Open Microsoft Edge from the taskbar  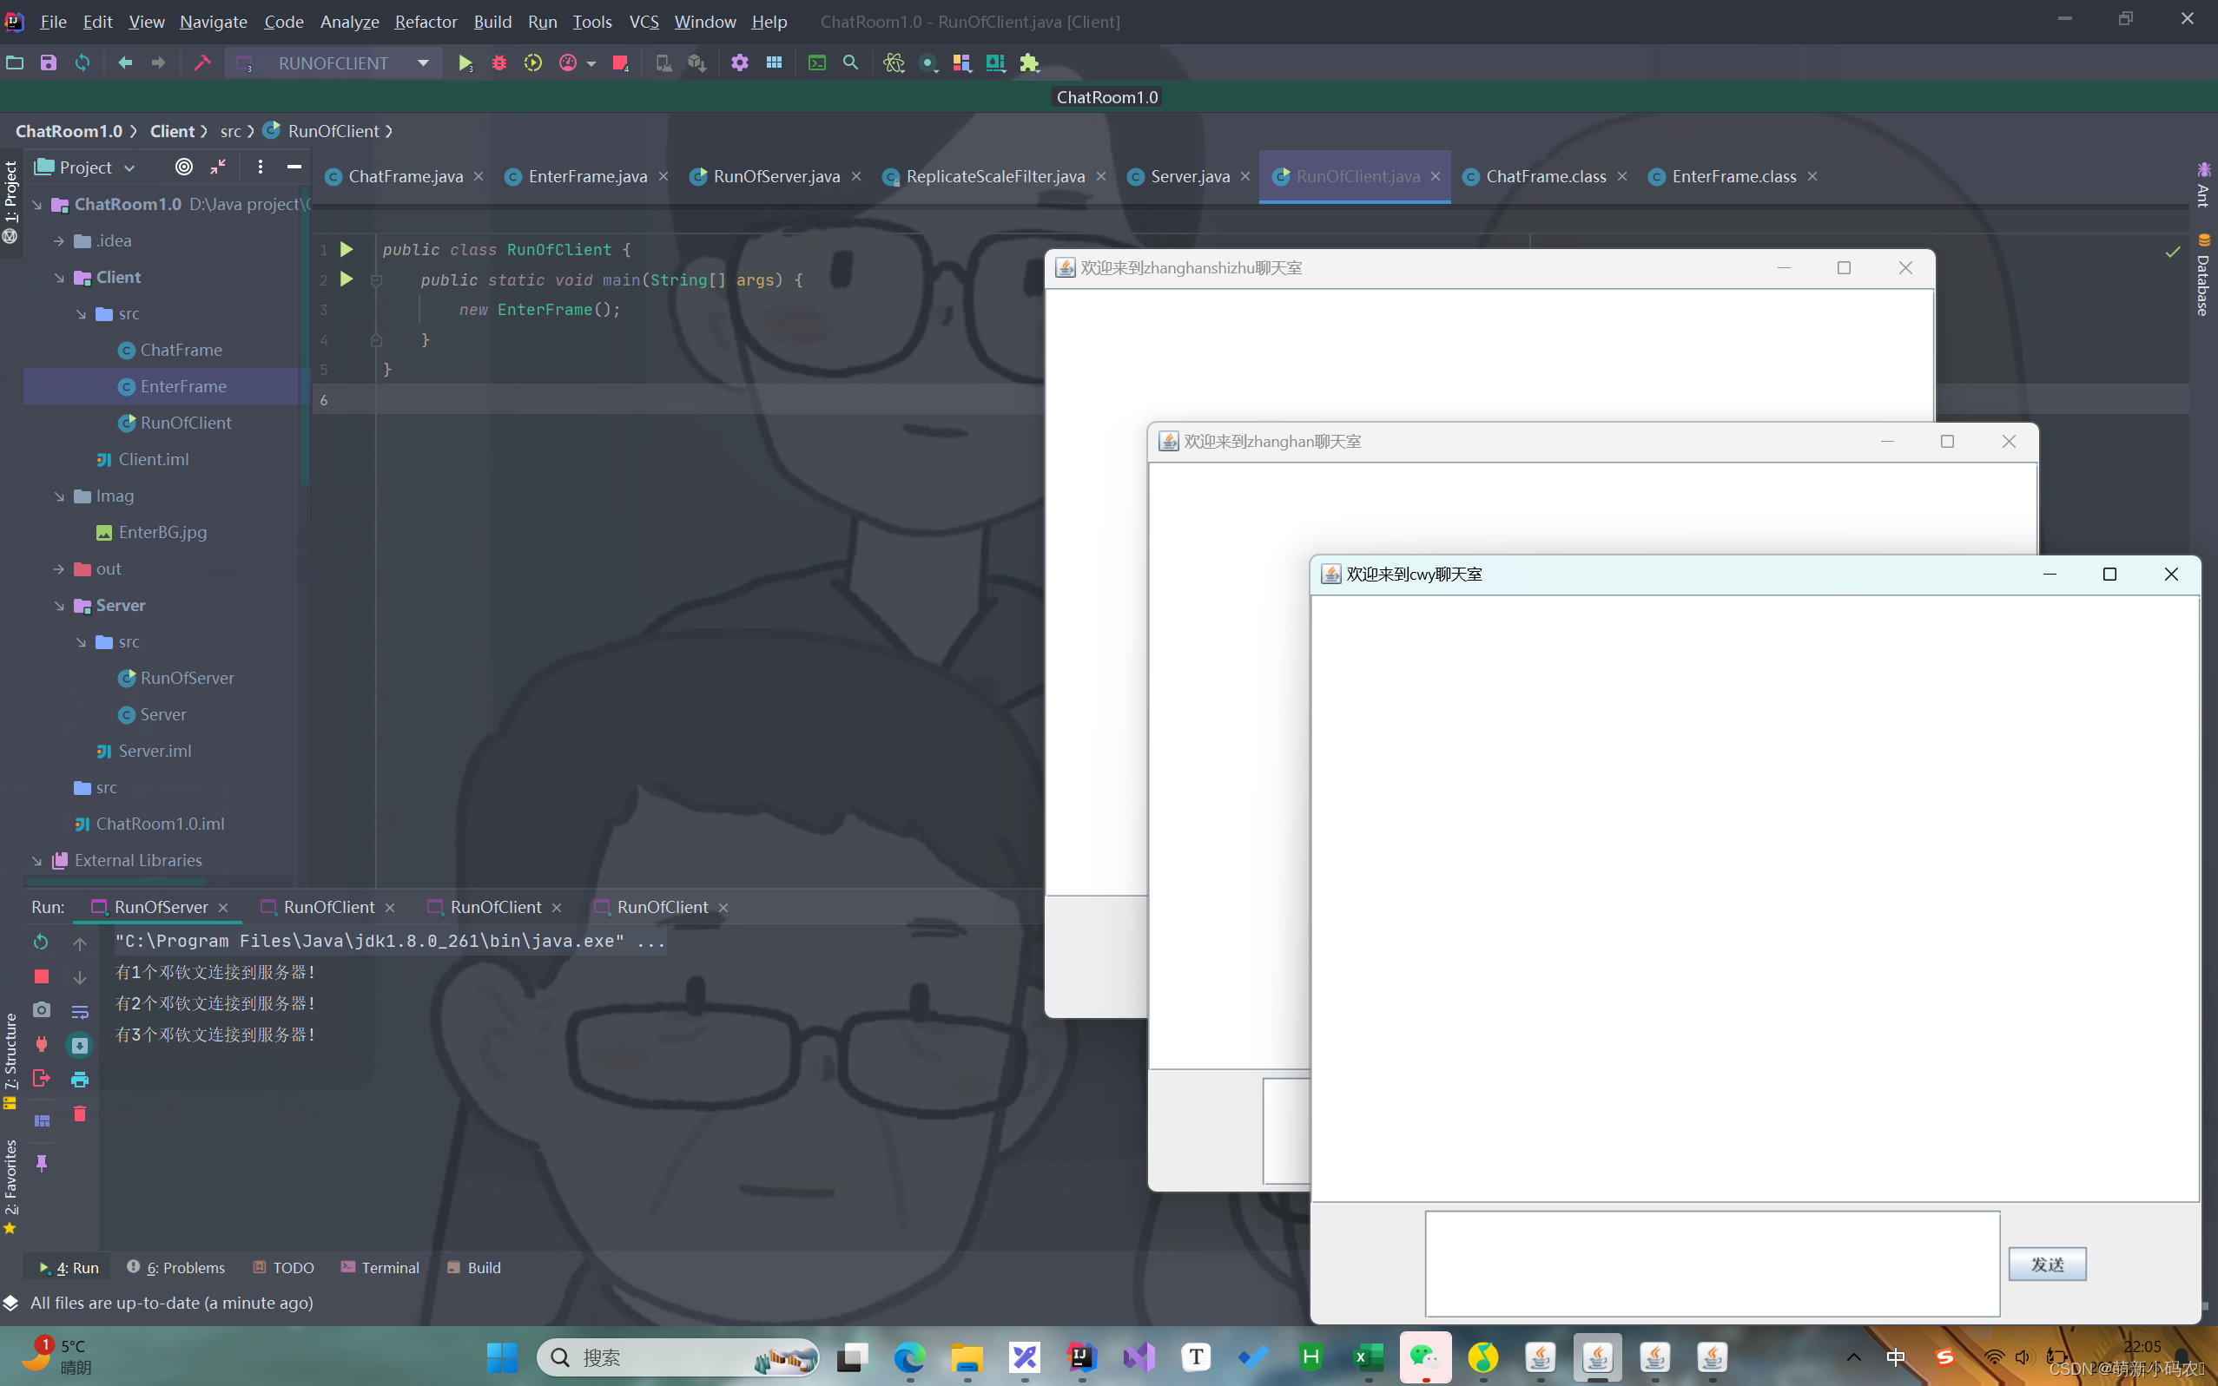point(910,1356)
